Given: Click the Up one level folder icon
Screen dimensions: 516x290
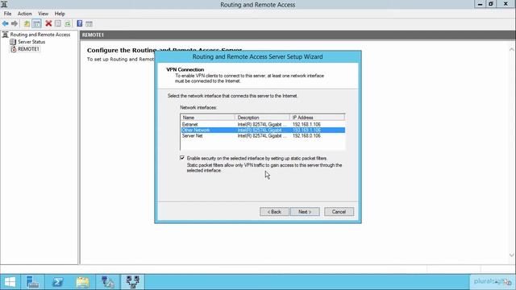Looking at the screenshot, I should [27, 23].
